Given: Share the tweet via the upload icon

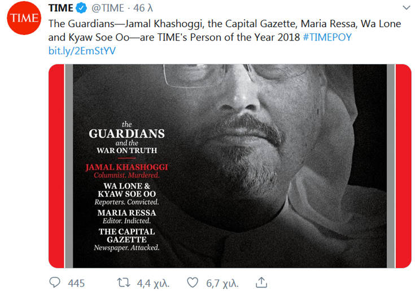Looking at the screenshot, I should 261,282.
